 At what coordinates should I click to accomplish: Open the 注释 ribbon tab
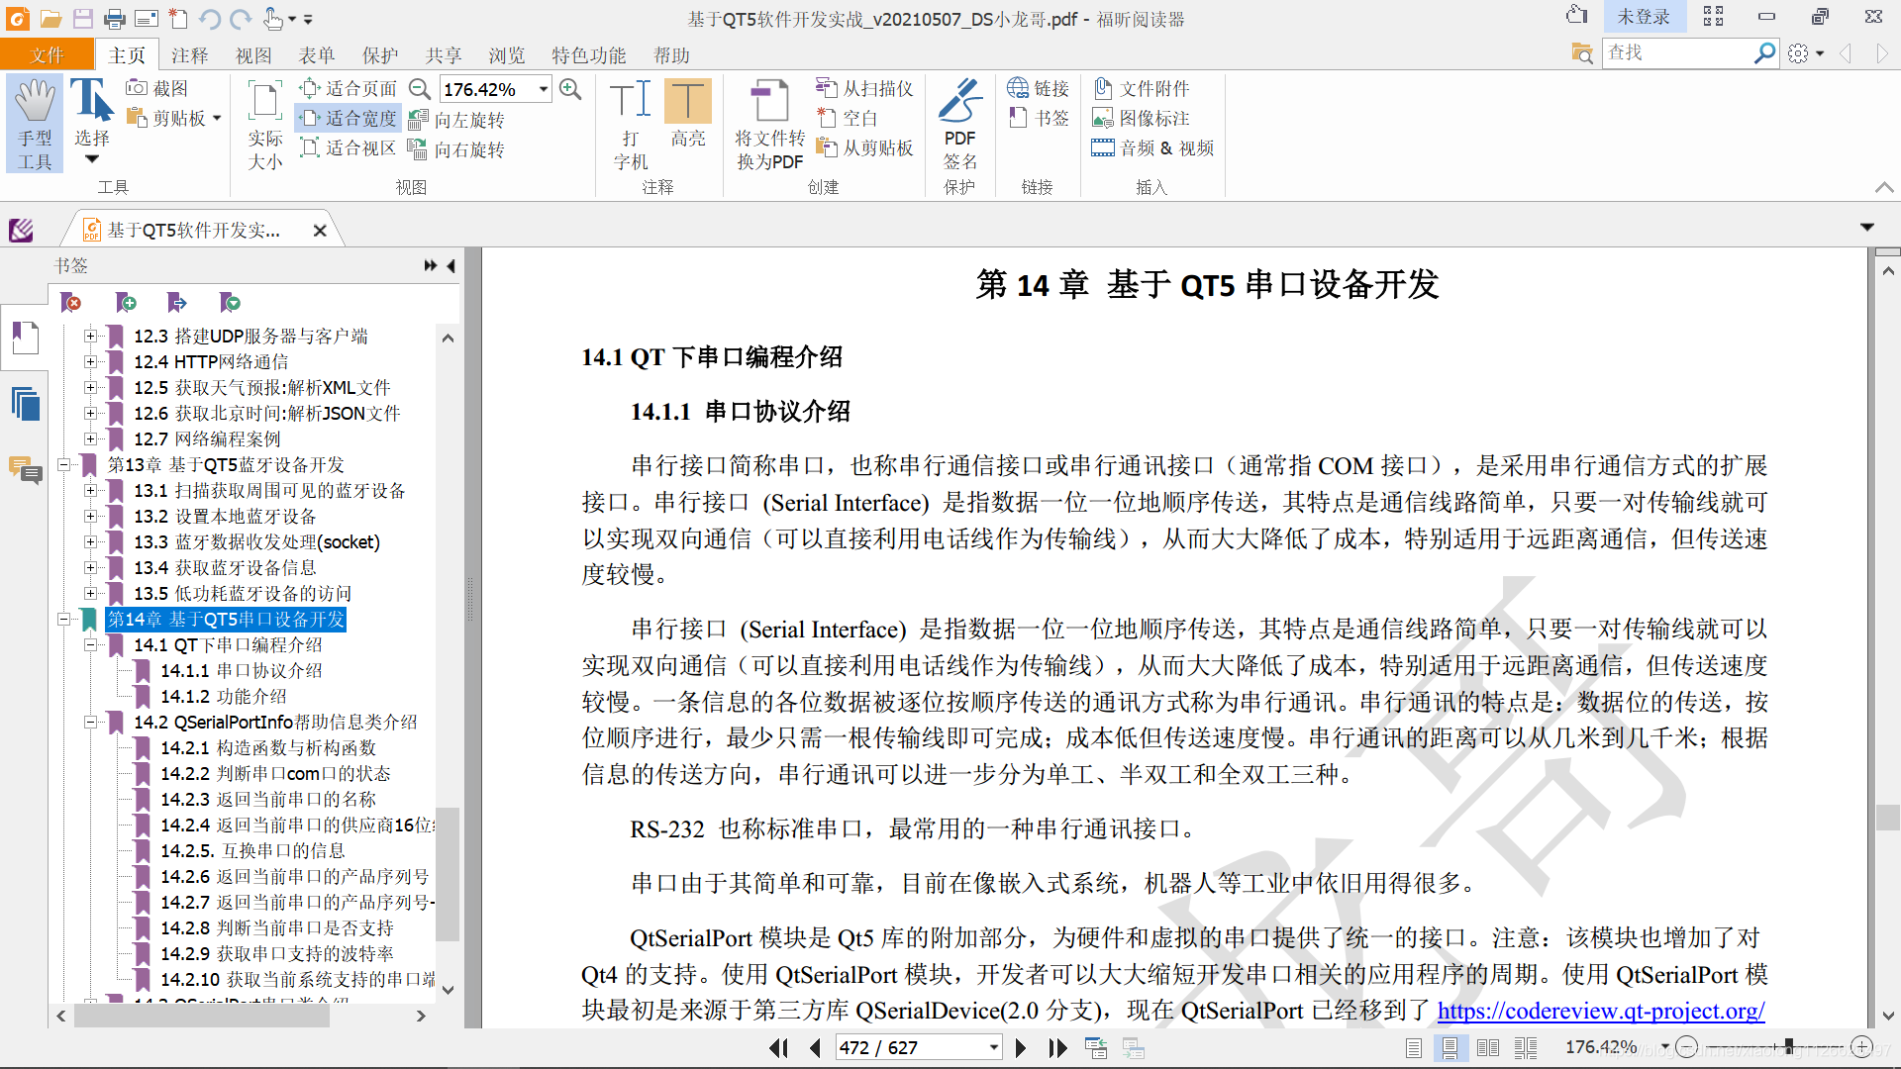point(189,55)
